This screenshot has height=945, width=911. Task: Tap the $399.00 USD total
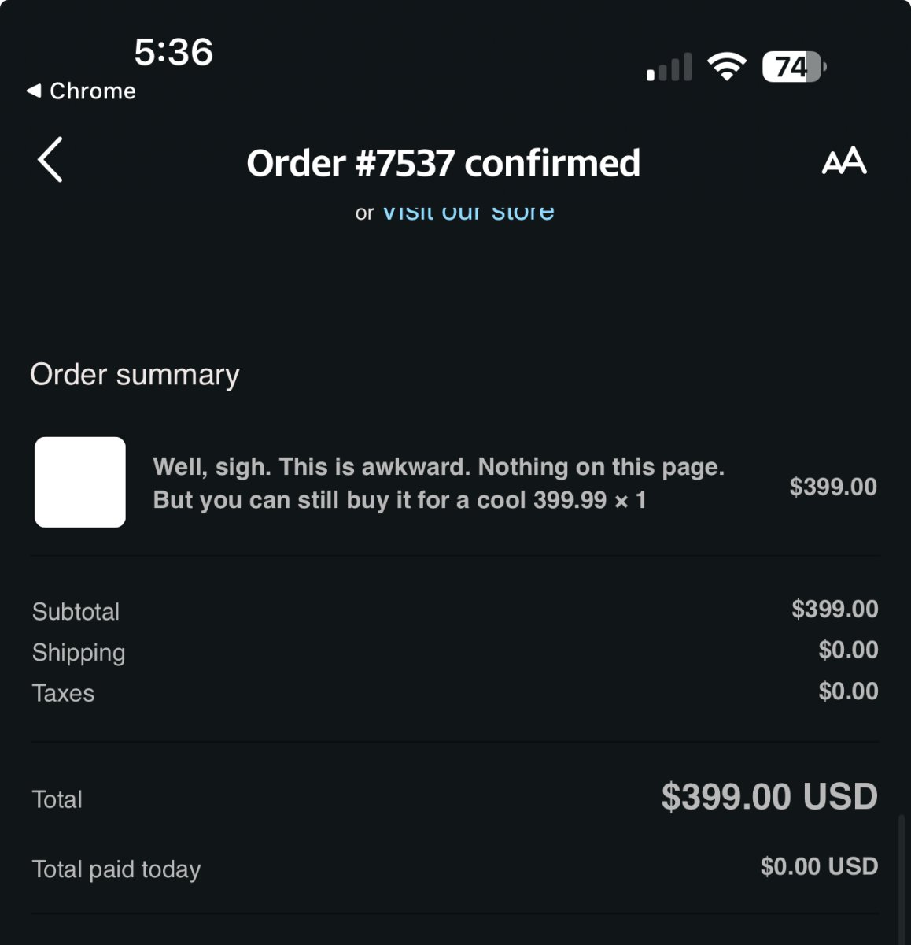click(769, 796)
